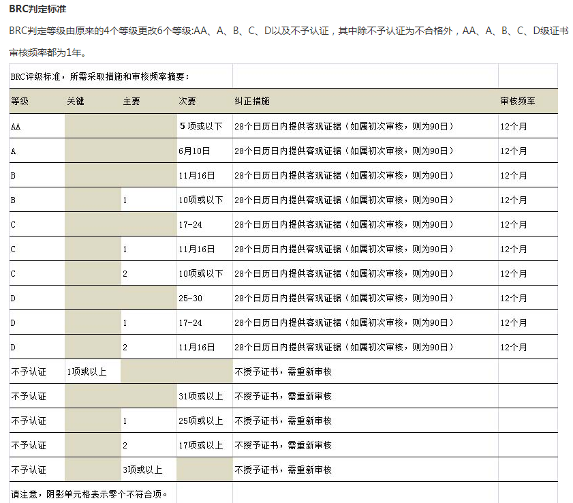The height and width of the screenshot is (503, 573).
Task: Click '不予认证' in the 17项或以上 row
Action: [29, 445]
